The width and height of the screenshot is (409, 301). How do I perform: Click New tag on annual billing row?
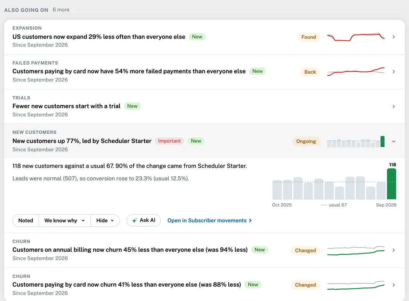[x=259, y=249]
